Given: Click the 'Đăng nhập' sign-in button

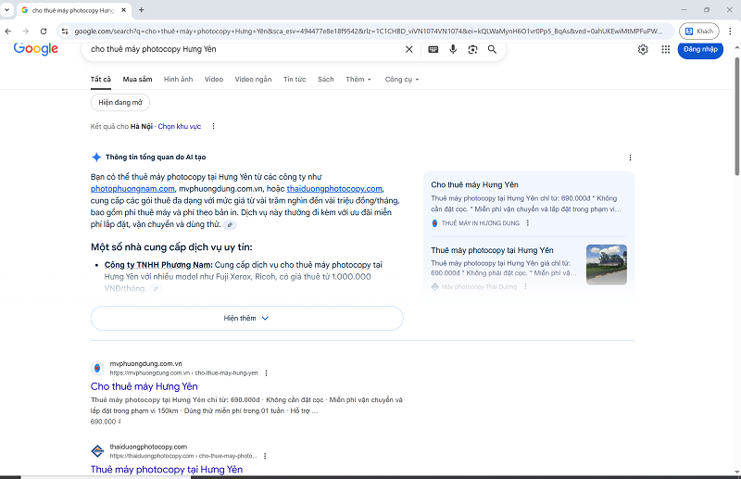Looking at the screenshot, I should 700,49.
